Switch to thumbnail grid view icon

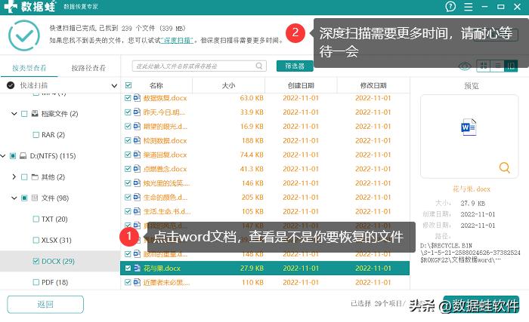[x=483, y=66]
